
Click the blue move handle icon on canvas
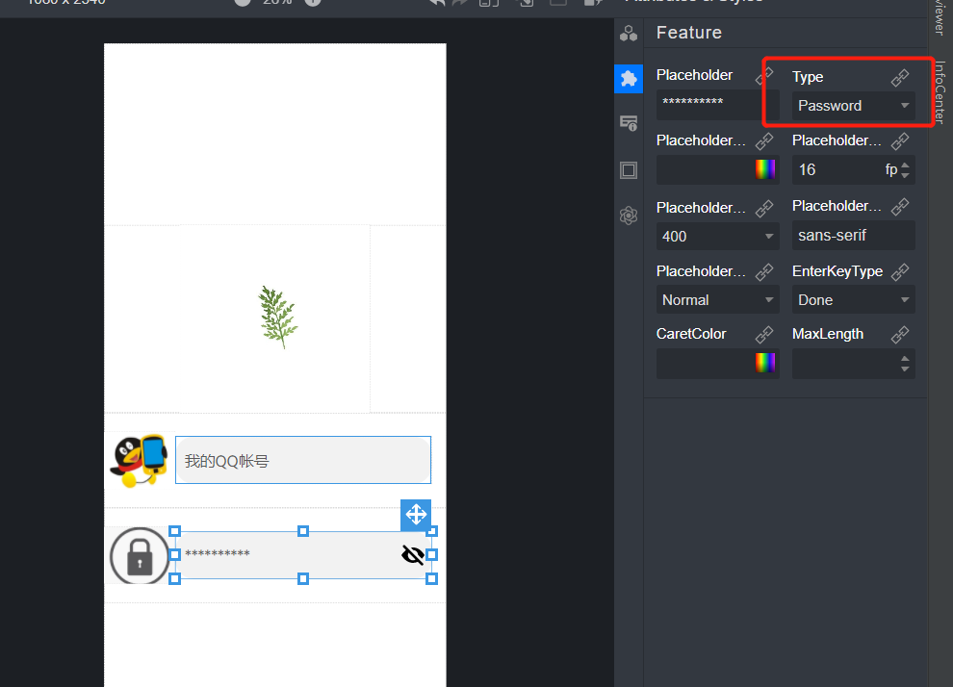(x=416, y=515)
